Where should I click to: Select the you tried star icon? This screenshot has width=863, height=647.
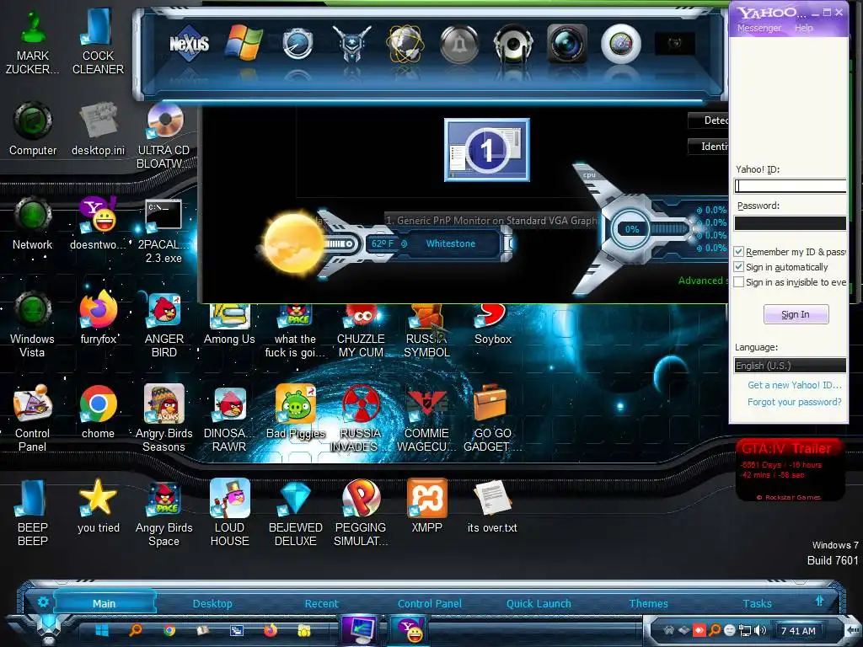99,506
